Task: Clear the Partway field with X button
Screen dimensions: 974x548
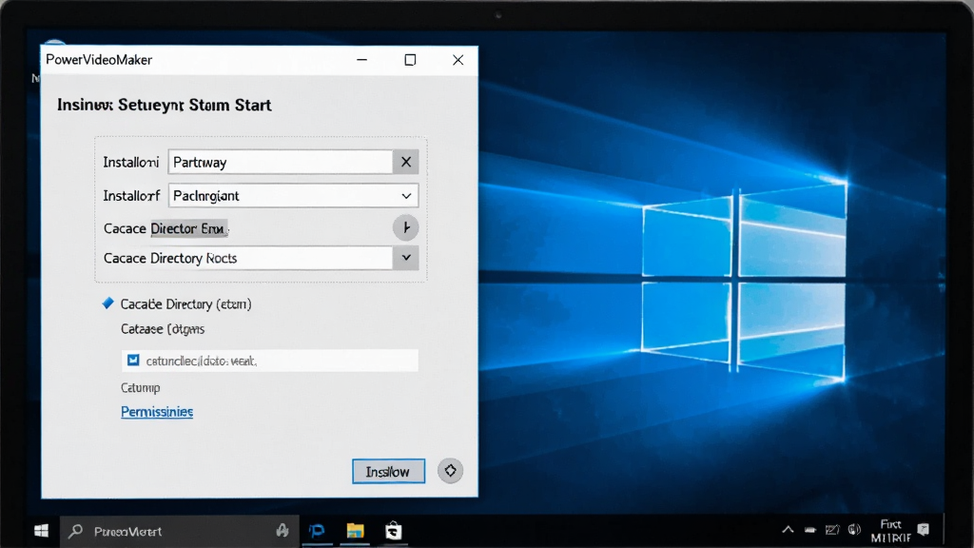Action: (x=405, y=162)
